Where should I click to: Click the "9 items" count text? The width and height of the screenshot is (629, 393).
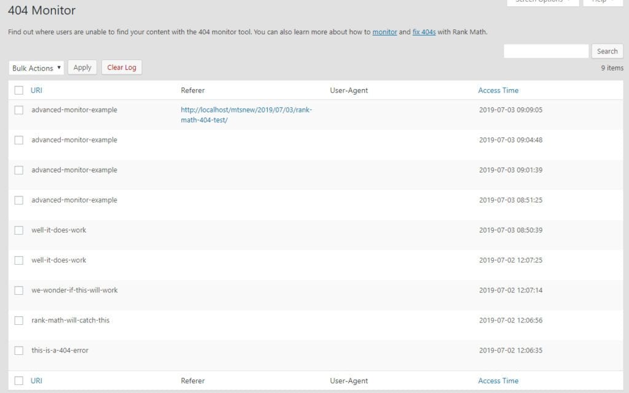[612, 68]
